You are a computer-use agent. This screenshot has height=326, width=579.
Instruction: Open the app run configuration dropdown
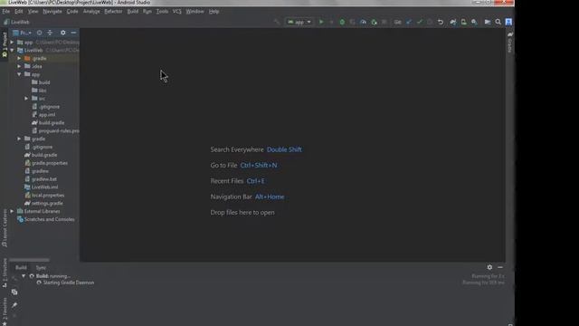pyautogui.click(x=299, y=22)
